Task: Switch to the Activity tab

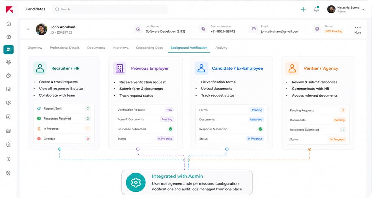Action: pyautogui.click(x=221, y=48)
